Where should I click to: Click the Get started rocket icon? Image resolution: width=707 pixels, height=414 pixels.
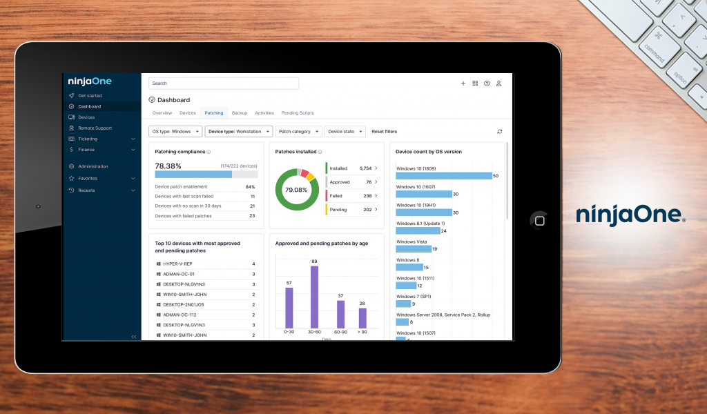coord(72,95)
